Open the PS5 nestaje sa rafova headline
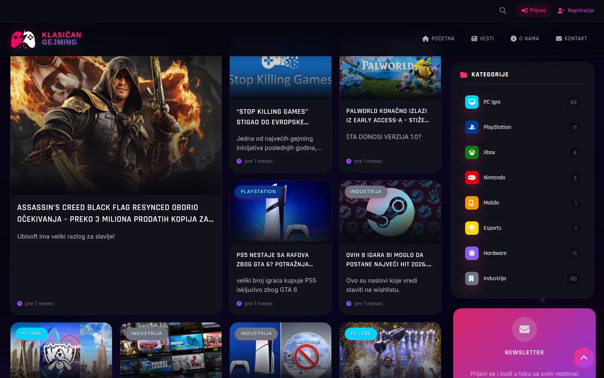This screenshot has height=378, width=604. (275, 260)
